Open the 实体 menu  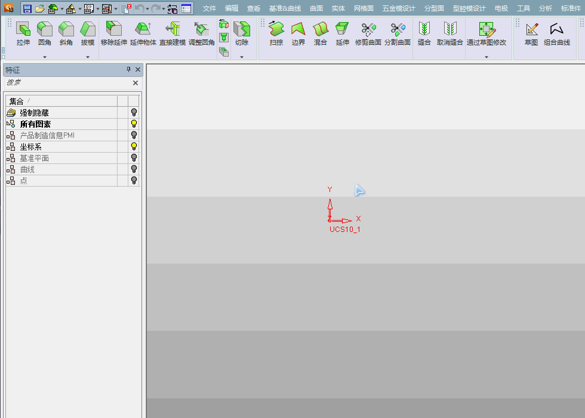point(338,8)
